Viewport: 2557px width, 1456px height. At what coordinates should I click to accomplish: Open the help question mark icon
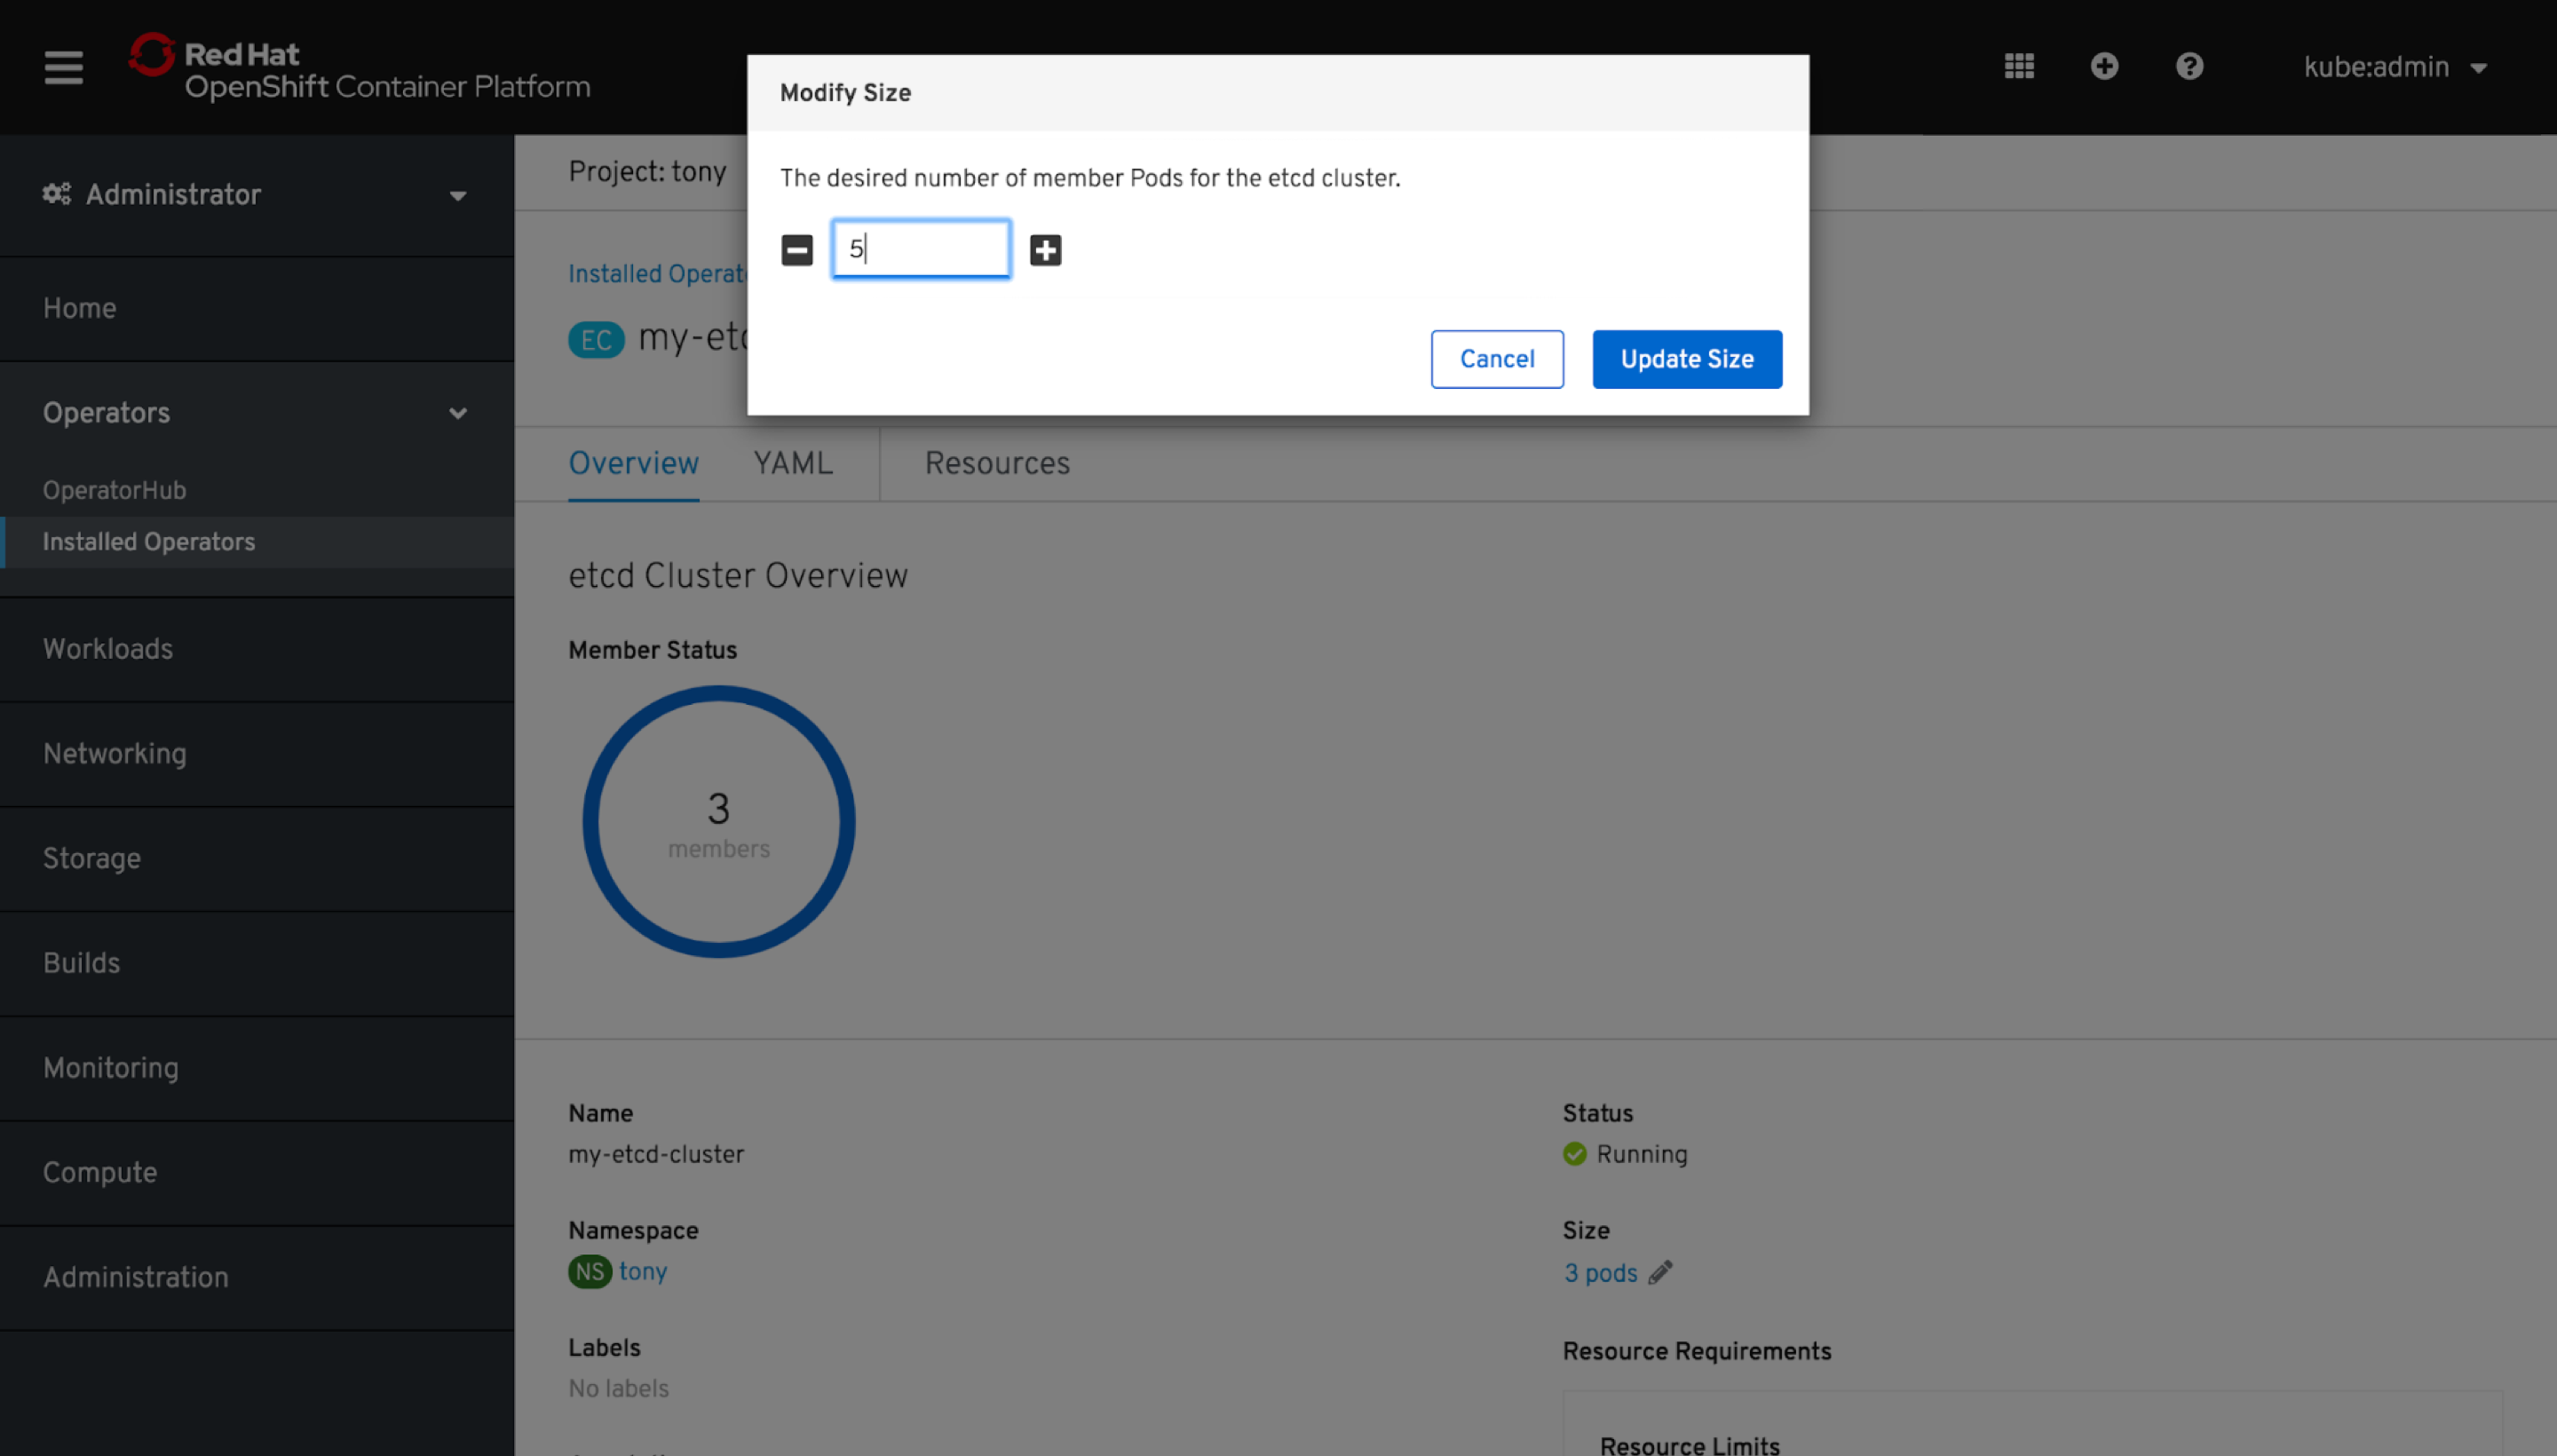coord(2189,66)
